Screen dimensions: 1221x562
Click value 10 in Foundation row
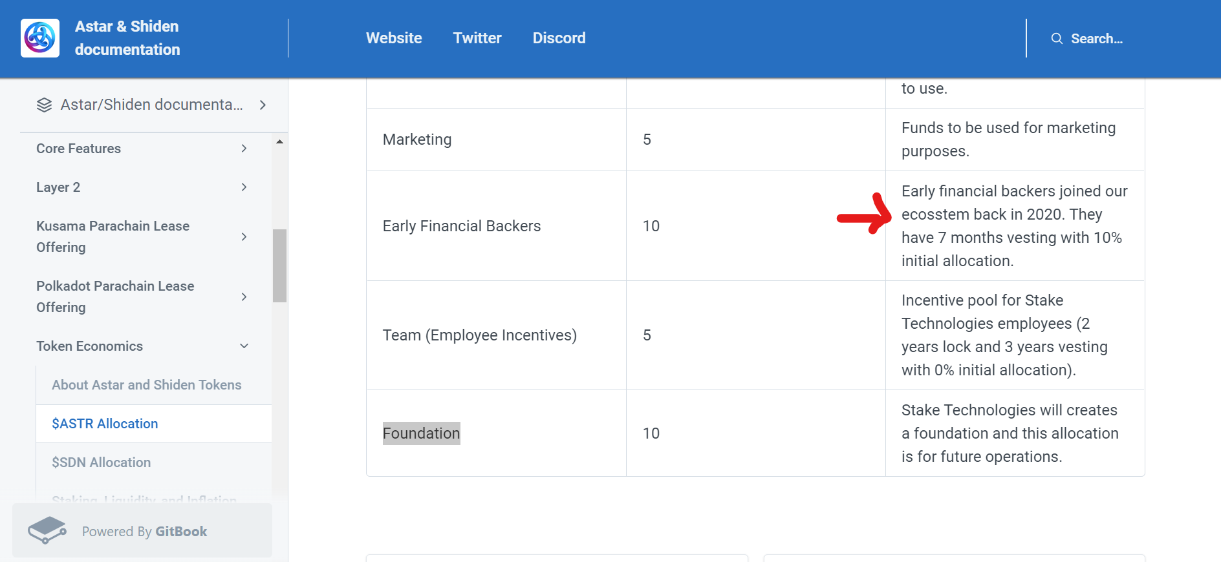pos(651,433)
